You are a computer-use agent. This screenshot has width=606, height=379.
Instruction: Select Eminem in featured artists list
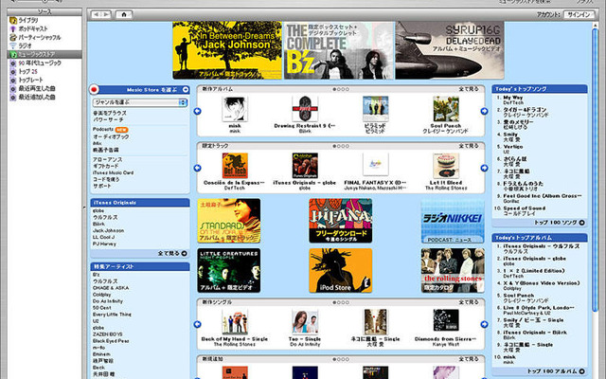[x=101, y=354]
